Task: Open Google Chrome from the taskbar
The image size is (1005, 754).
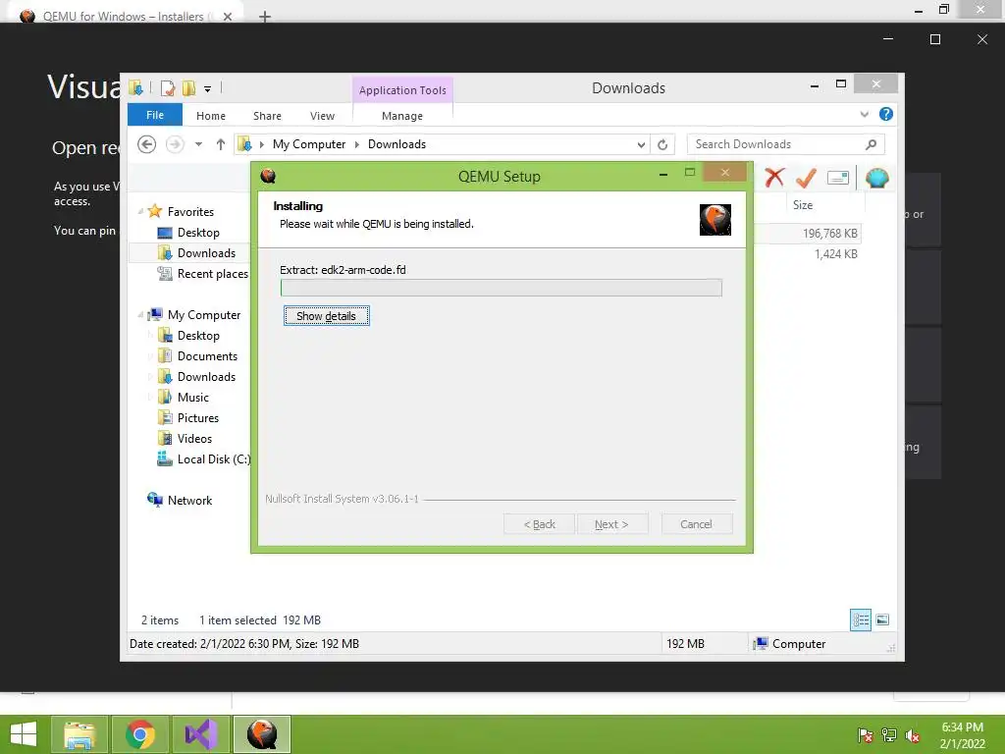Action: click(140, 734)
